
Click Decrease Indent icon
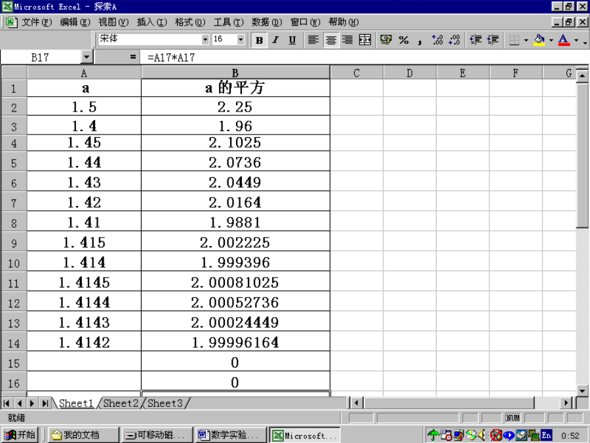pyautogui.click(x=476, y=40)
